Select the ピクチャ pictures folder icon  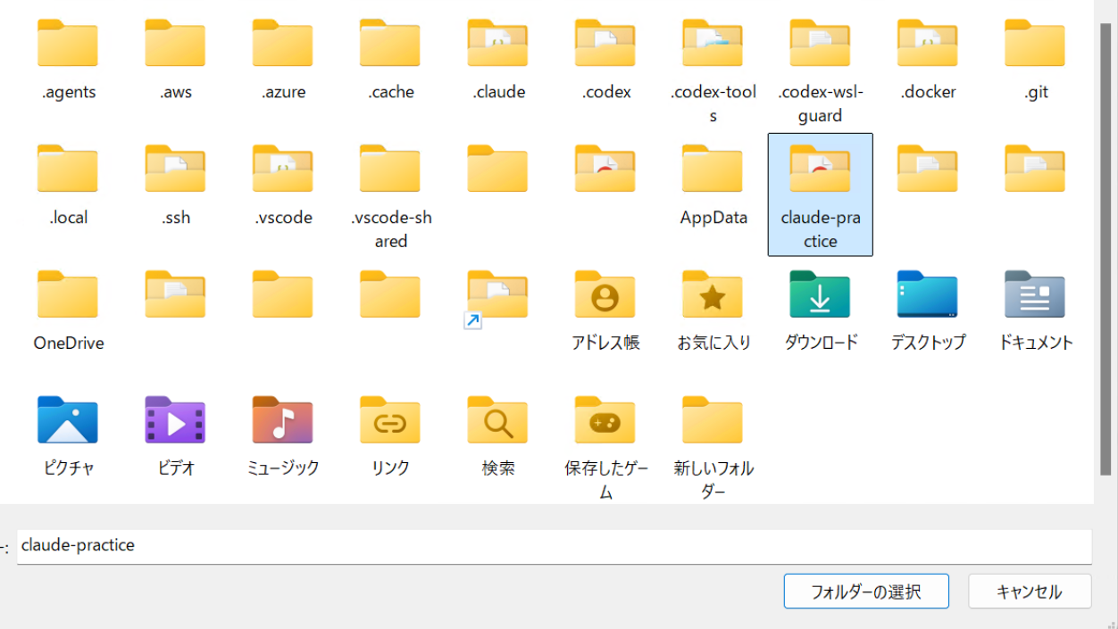(68, 420)
